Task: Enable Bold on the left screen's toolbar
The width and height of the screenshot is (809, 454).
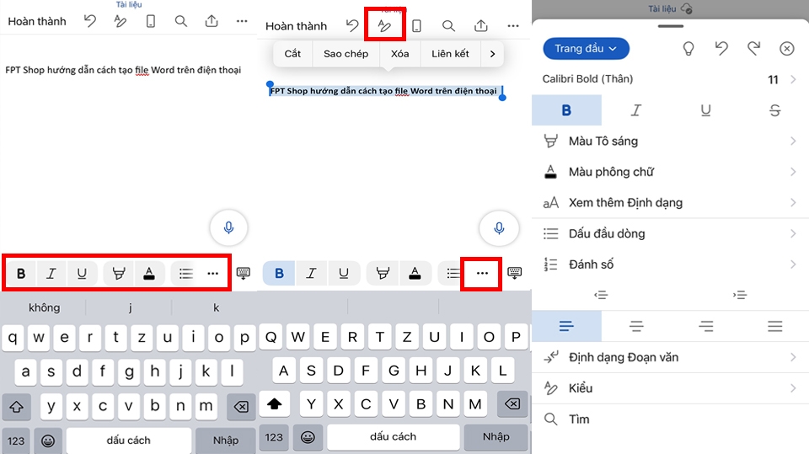Action: point(21,274)
